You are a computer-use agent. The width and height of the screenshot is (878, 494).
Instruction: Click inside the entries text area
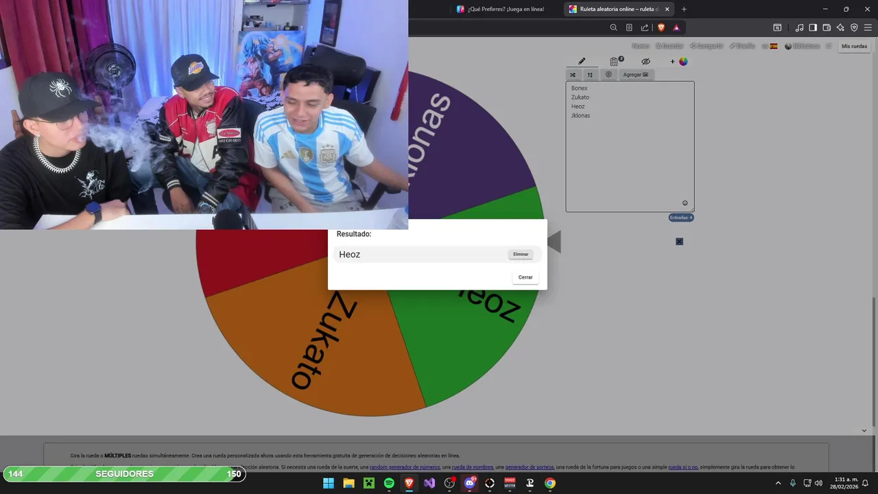pos(630,146)
